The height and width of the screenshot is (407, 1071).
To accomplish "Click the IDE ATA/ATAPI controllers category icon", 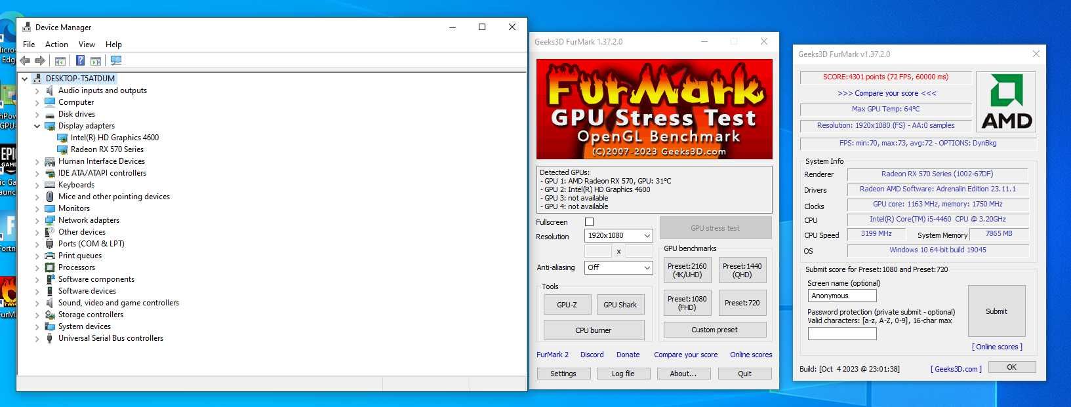I will pyautogui.click(x=50, y=173).
